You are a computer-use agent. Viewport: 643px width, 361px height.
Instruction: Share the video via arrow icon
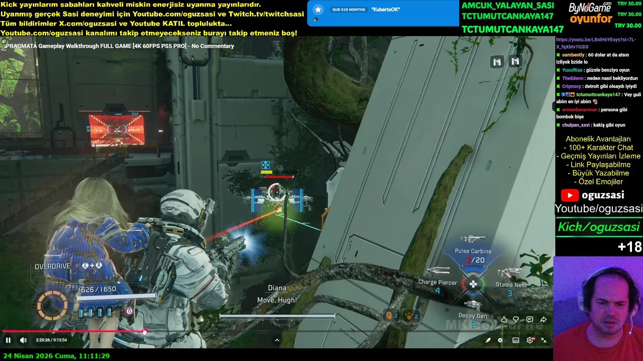pos(544,319)
